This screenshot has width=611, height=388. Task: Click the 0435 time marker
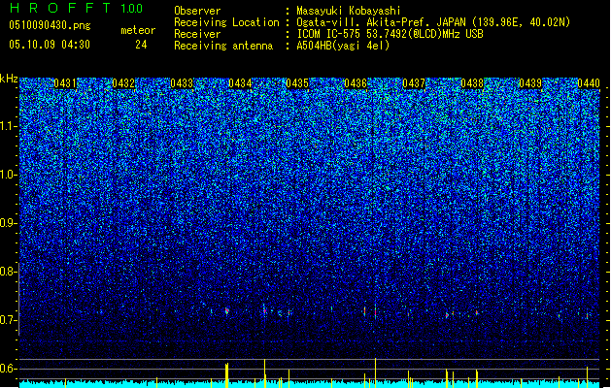tap(297, 83)
